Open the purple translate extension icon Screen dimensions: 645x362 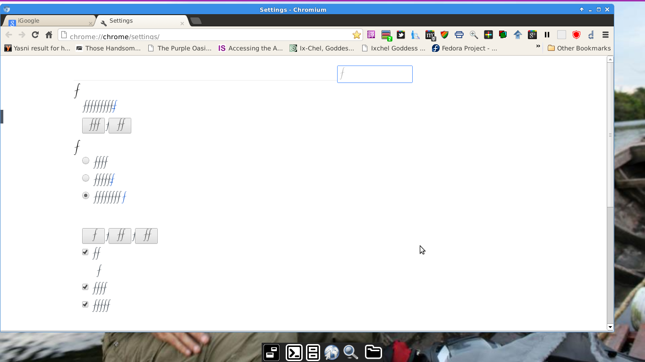(371, 35)
